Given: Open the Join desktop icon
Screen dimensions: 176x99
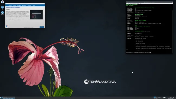Looking at the screenshot, I should pos(2,7).
